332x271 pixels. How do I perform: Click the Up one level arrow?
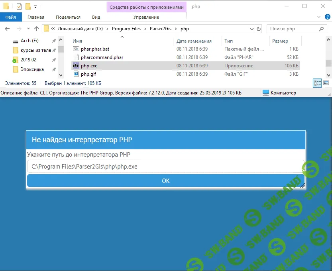coord(37,29)
